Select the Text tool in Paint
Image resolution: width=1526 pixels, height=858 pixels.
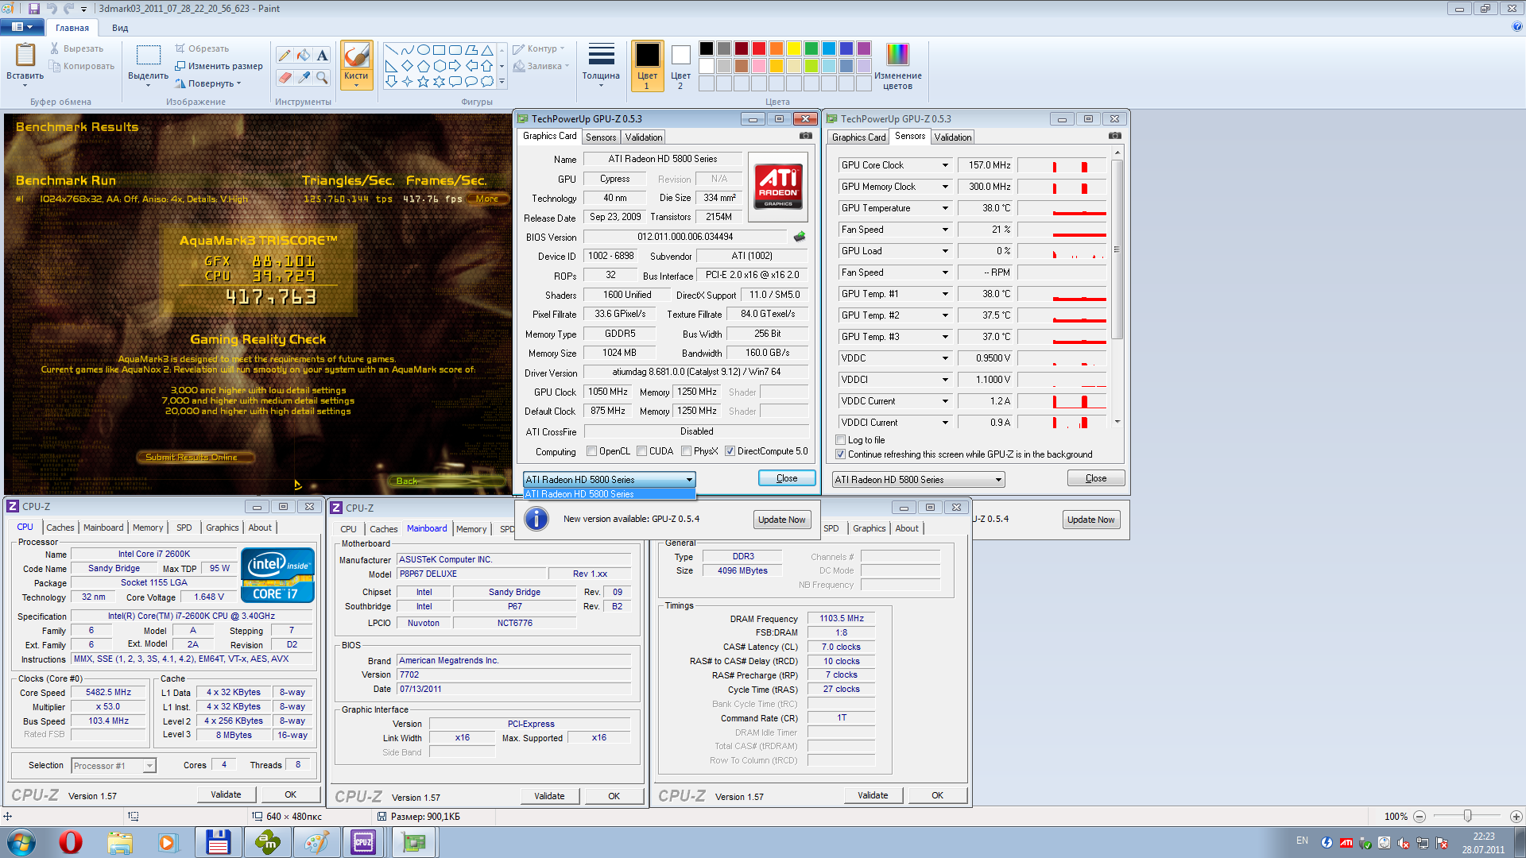[x=322, y=55]
